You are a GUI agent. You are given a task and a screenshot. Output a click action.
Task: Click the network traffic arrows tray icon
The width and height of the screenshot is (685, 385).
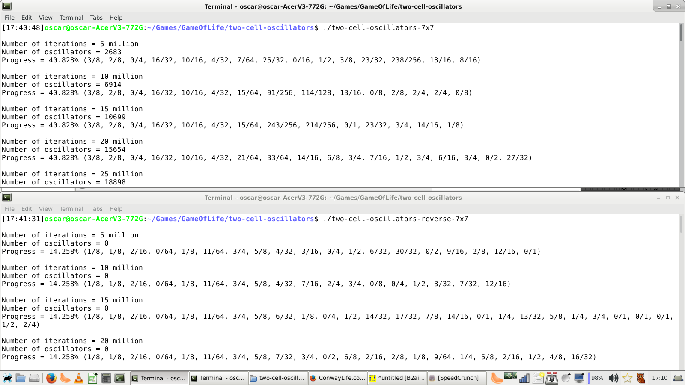510,376
